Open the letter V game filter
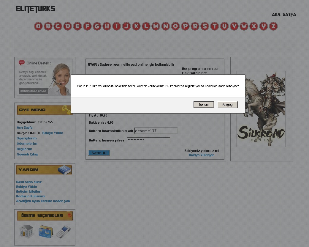This screenshot has width=309, height=247. tap(234, 26)
